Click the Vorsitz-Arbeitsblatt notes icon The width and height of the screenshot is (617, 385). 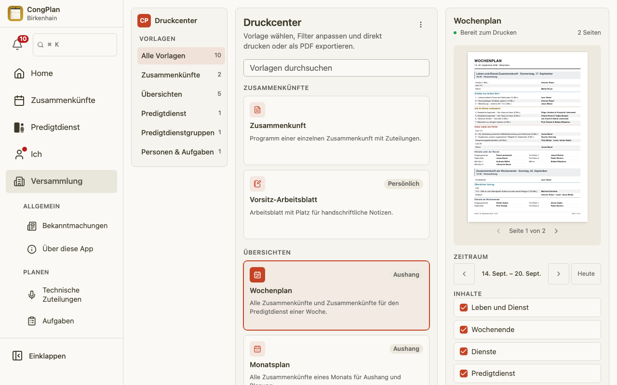coord(257,184)
